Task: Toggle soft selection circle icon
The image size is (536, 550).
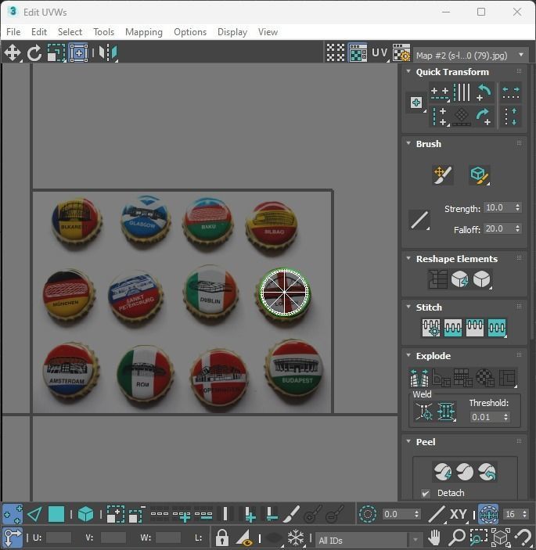Action: (x=368, y=514)
